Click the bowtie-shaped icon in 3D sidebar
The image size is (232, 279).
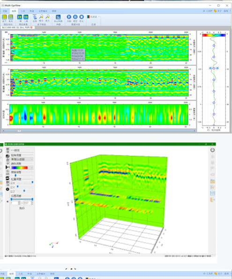[7, 167]
